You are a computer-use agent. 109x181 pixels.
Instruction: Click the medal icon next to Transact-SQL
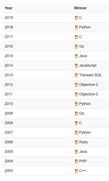tap(76, 75)
